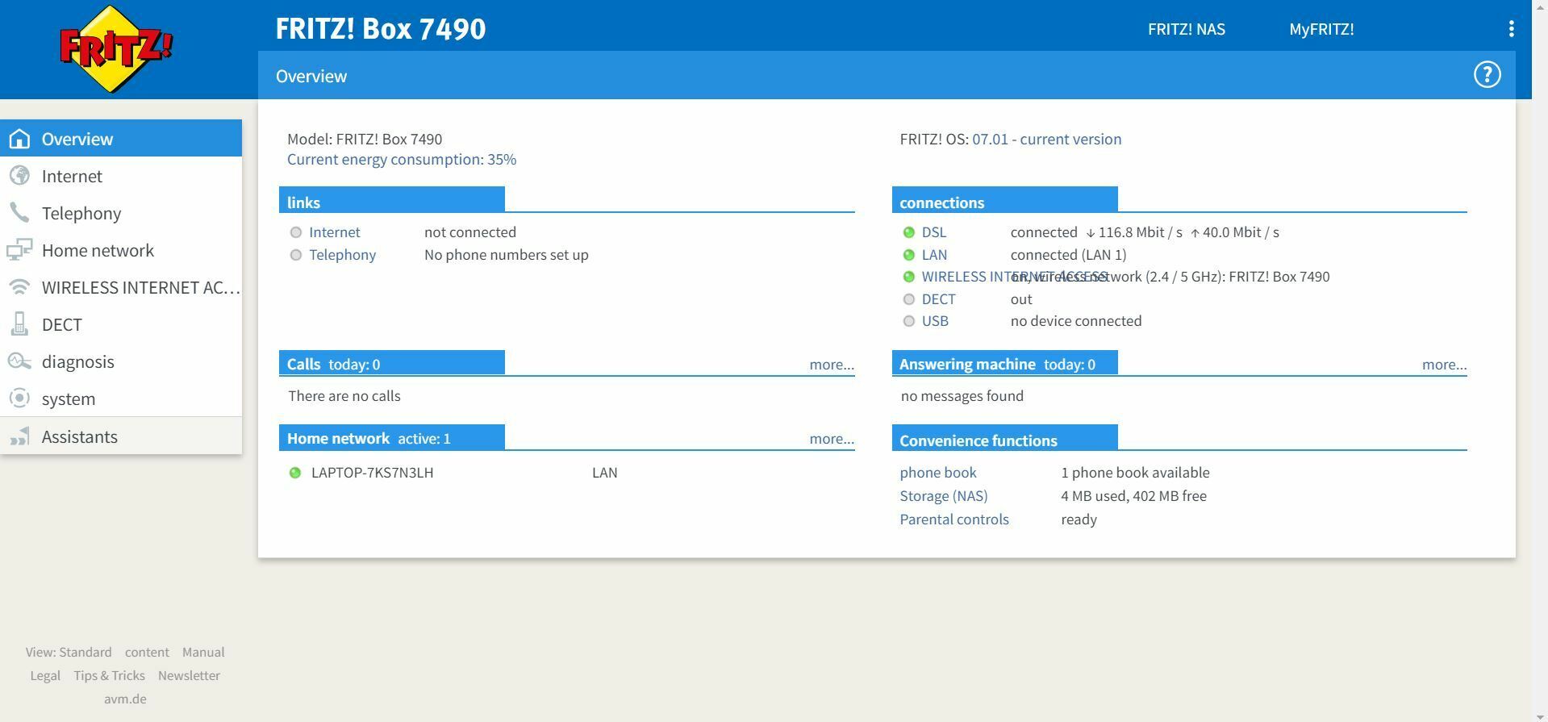Click the grey status dot beside Telephony
Screen dimensions: 1548x722
tap(296, 255)
